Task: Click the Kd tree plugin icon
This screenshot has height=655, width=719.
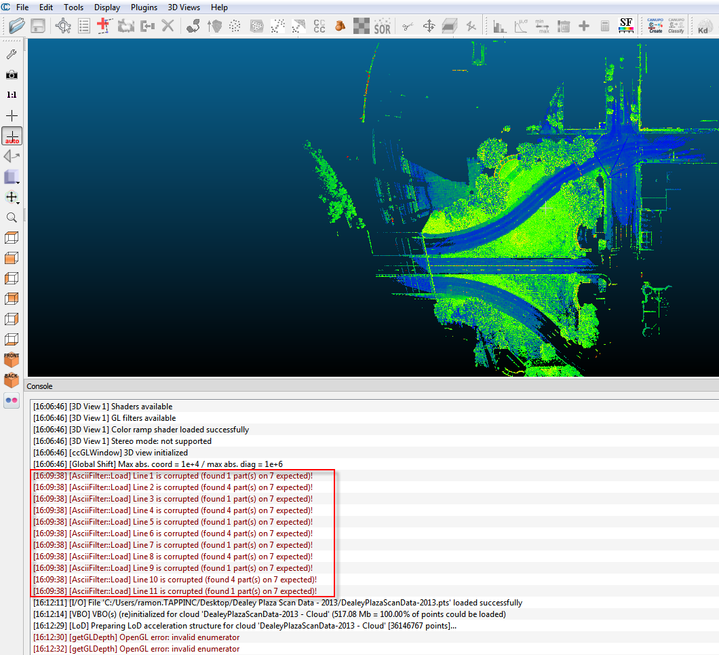Action: [x=703, y=26]
